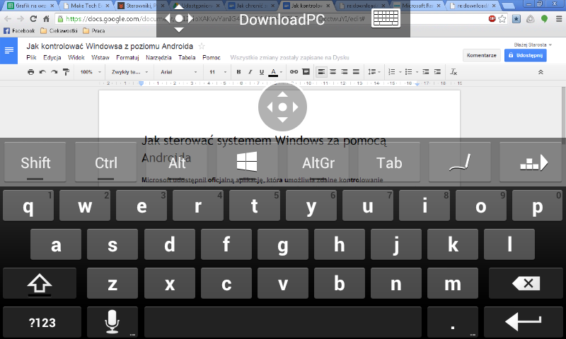Open the Formatuj menu
The width and height of the screenshot is (566, 339).
[x=127, y=58]
